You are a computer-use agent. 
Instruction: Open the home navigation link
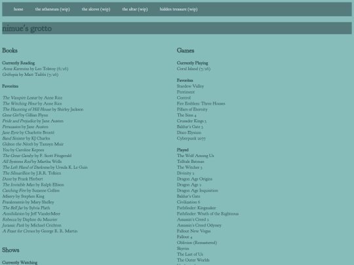18,9
